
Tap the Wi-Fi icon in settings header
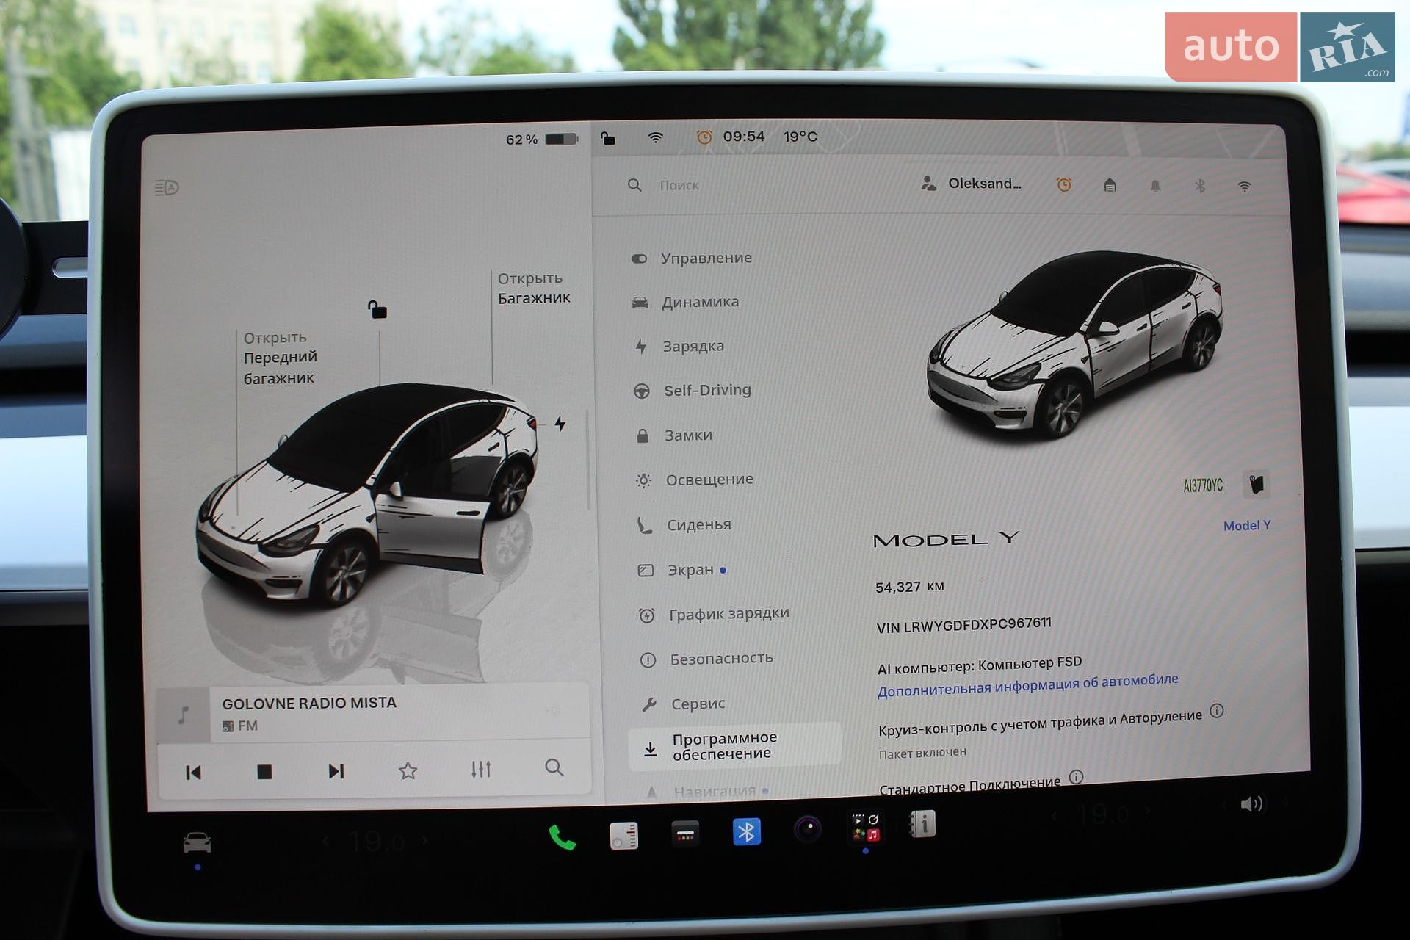1244,187
